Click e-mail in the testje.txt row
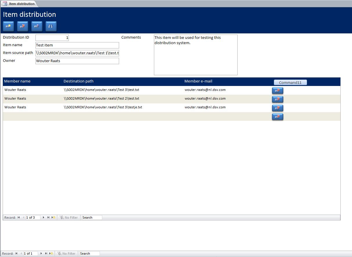The image size is (352, 257). point(205,107)
